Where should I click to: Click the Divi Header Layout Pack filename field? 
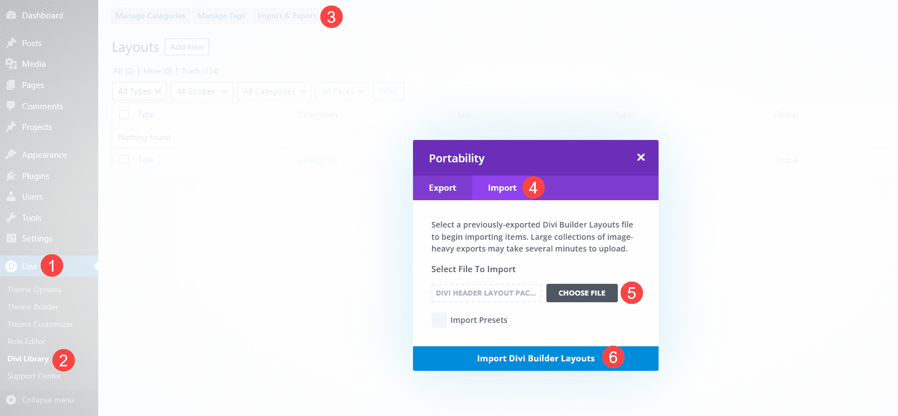[x=486, y=293]
